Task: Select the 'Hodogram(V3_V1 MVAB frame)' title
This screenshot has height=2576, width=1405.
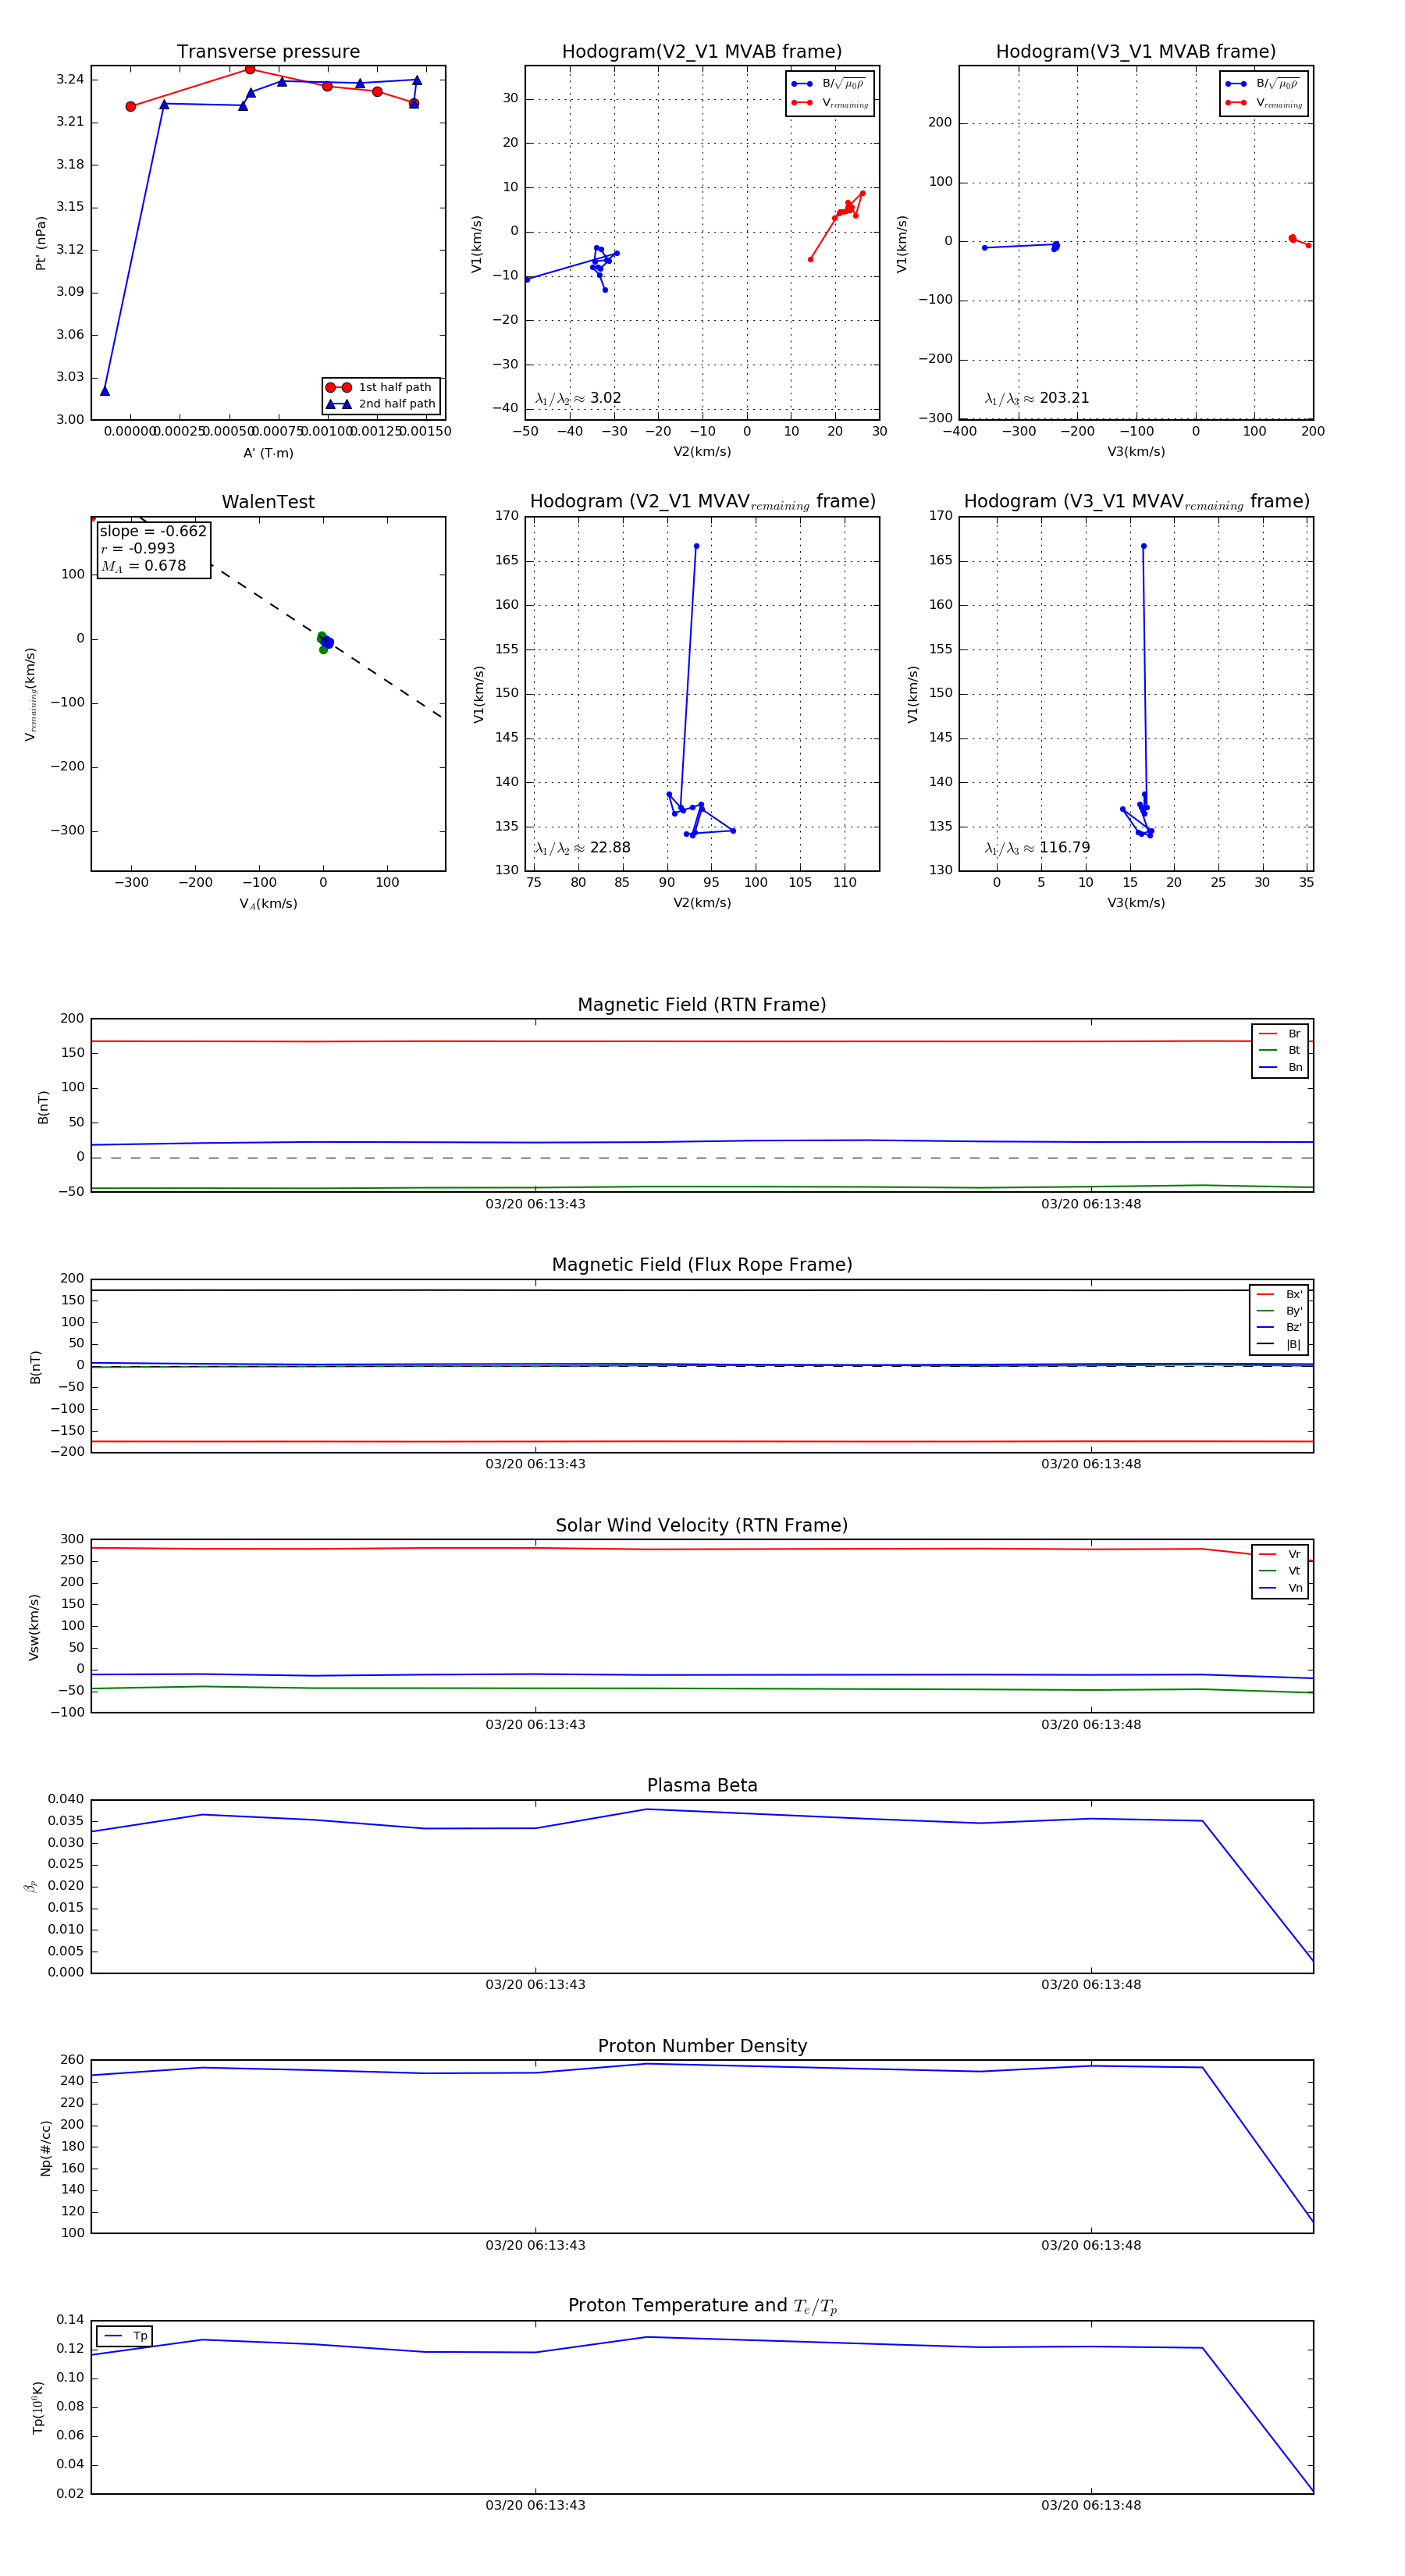Action: [x=1135, y=52]
